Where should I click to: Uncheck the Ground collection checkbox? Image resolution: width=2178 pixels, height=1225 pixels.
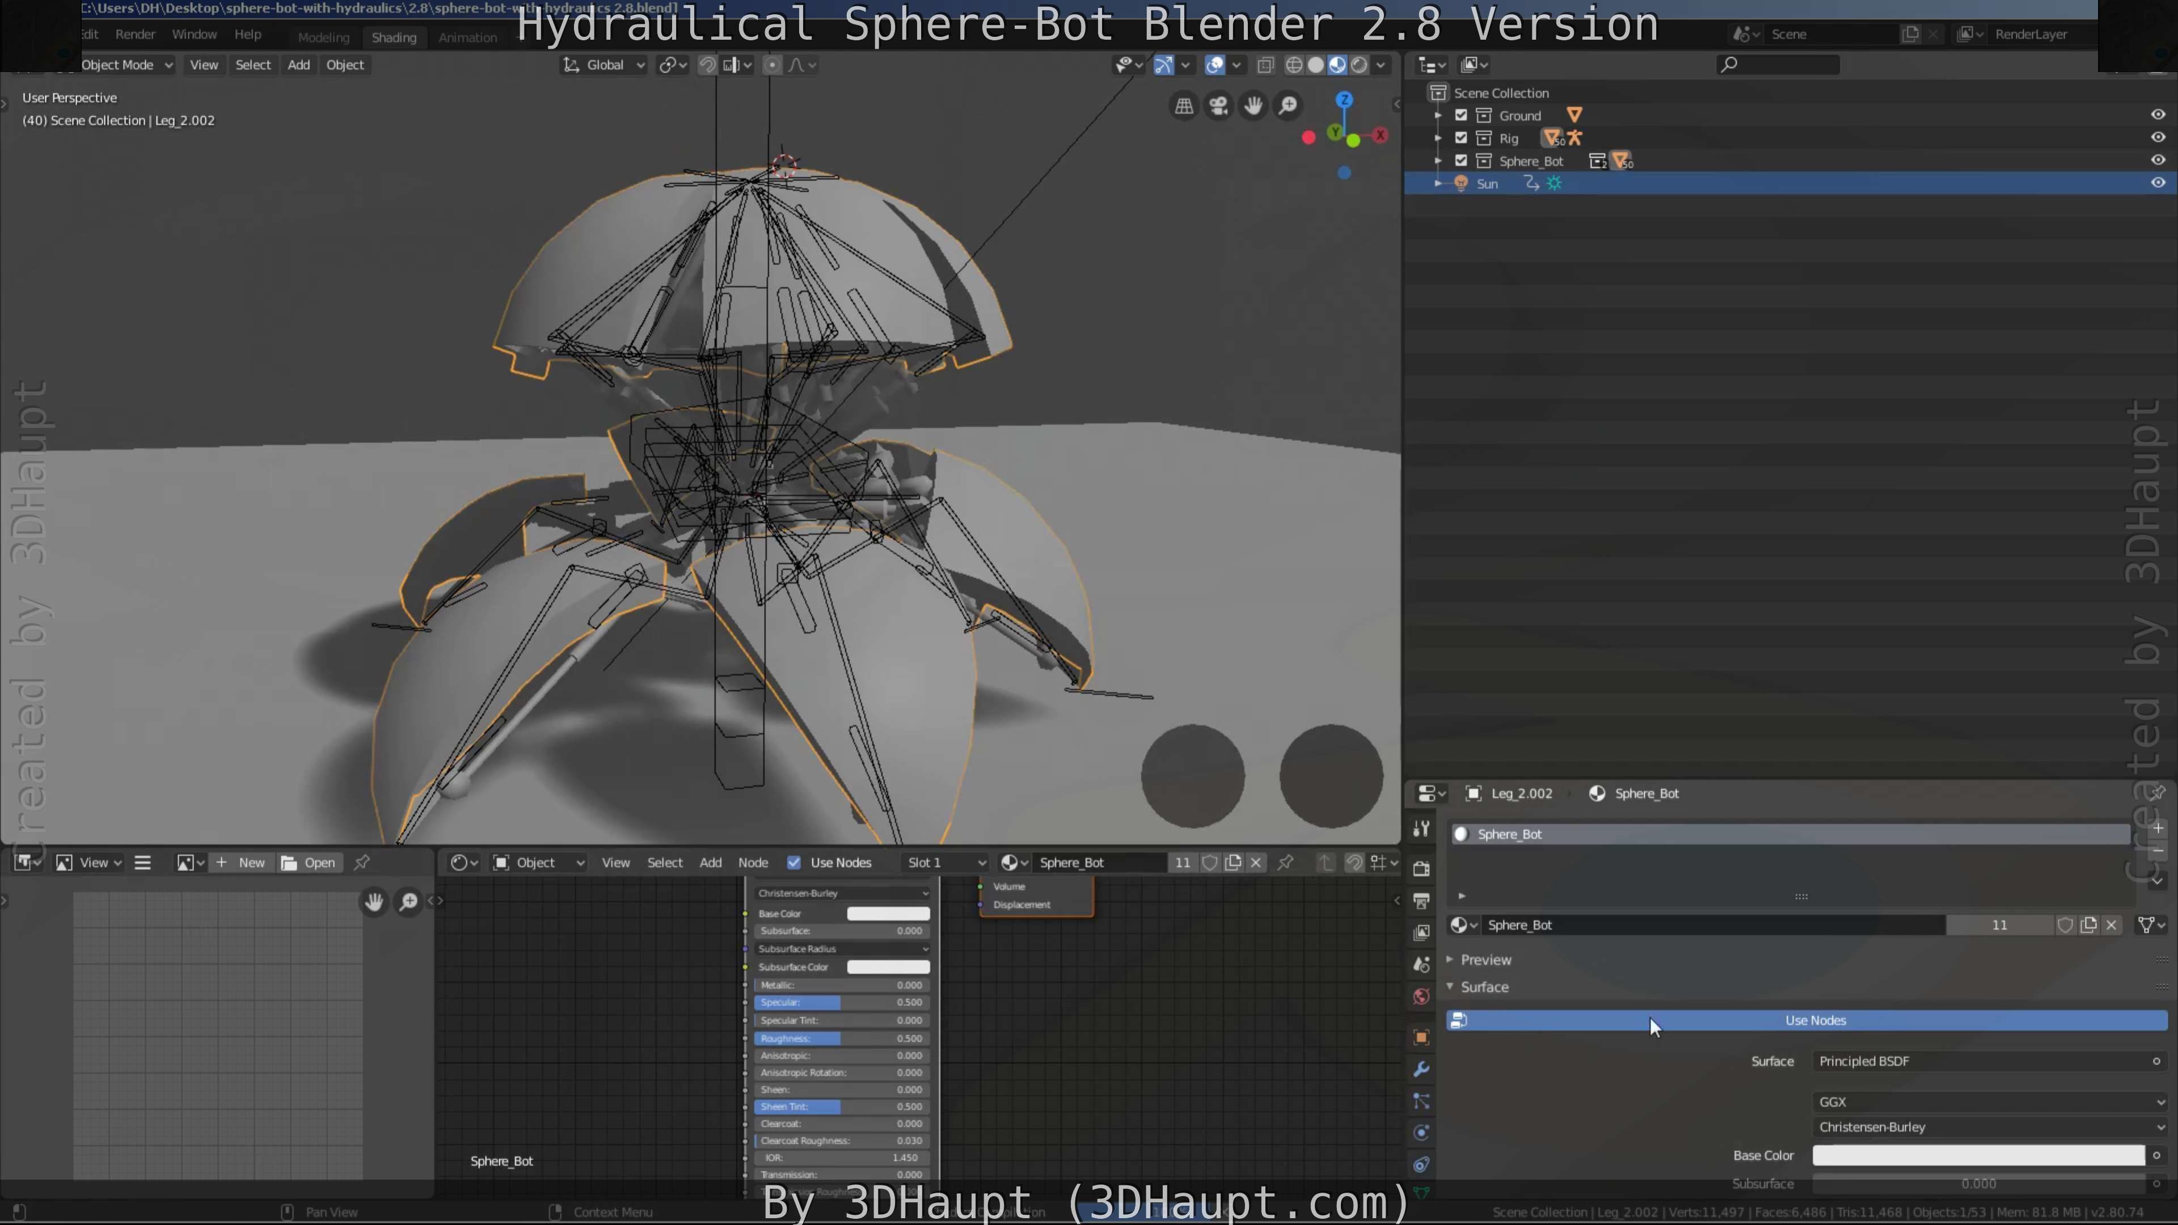1461,115
